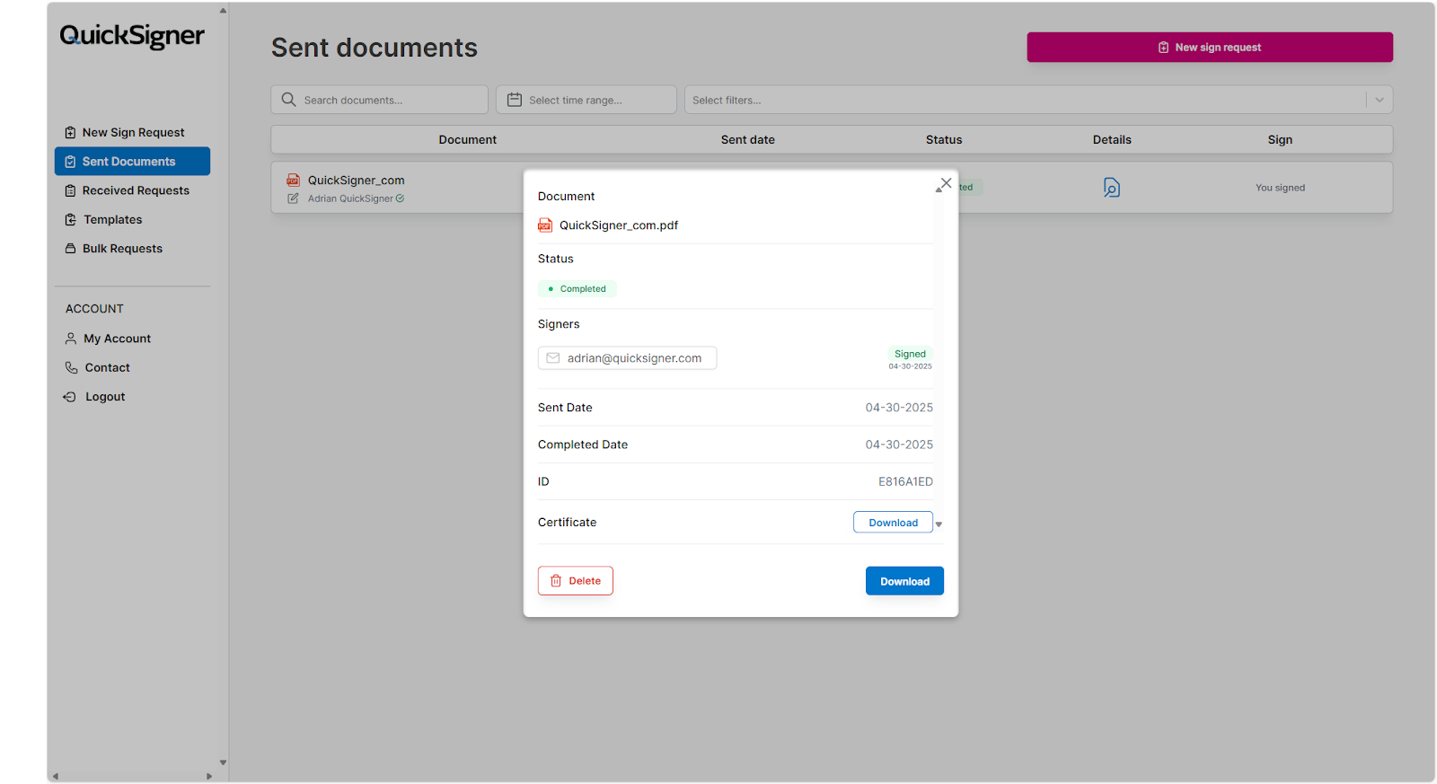
Task: Create a New sign request
Action: click(x=1209, y=48)
